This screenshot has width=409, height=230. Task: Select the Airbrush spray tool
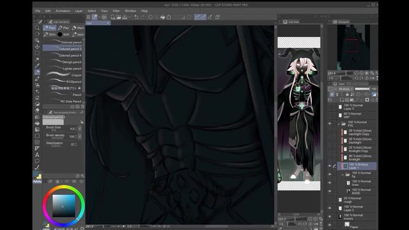coord(37,85)
